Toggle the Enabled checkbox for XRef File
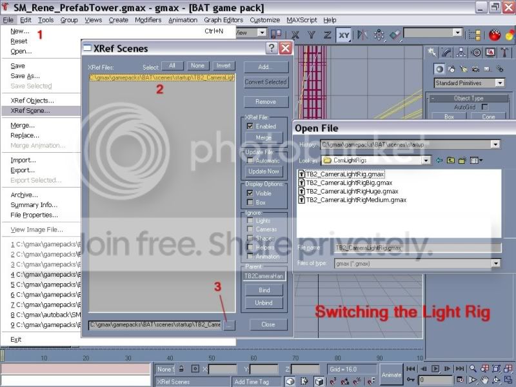516x387 pixels. (250, 126)
